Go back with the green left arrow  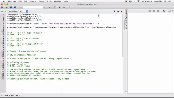pos(2,11)
